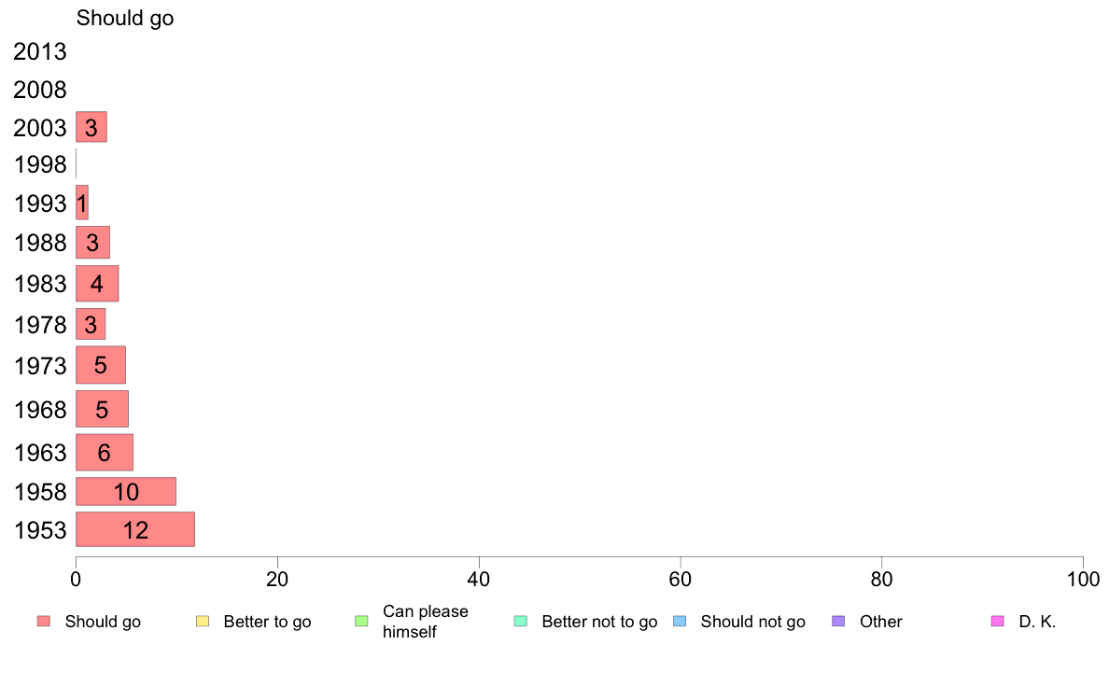Click the bar for year 2003

coord(91,127)
